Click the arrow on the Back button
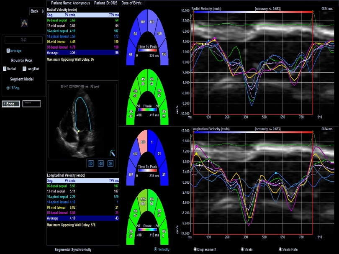 tap(43, 11)
